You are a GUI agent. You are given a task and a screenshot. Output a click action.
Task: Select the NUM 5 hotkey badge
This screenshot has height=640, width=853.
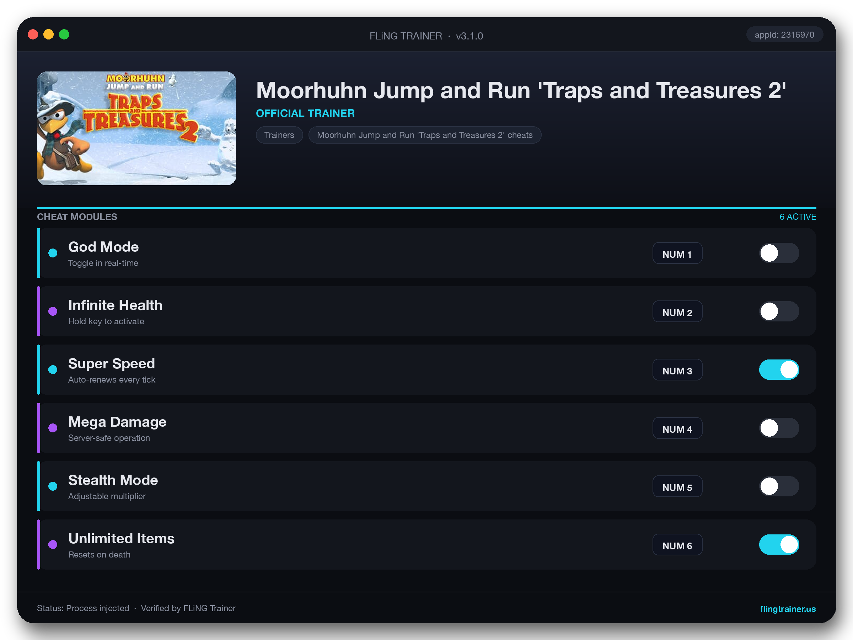[677, 486]
